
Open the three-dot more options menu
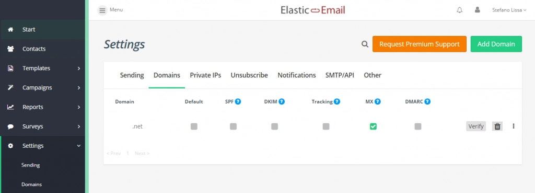point(514,126)
